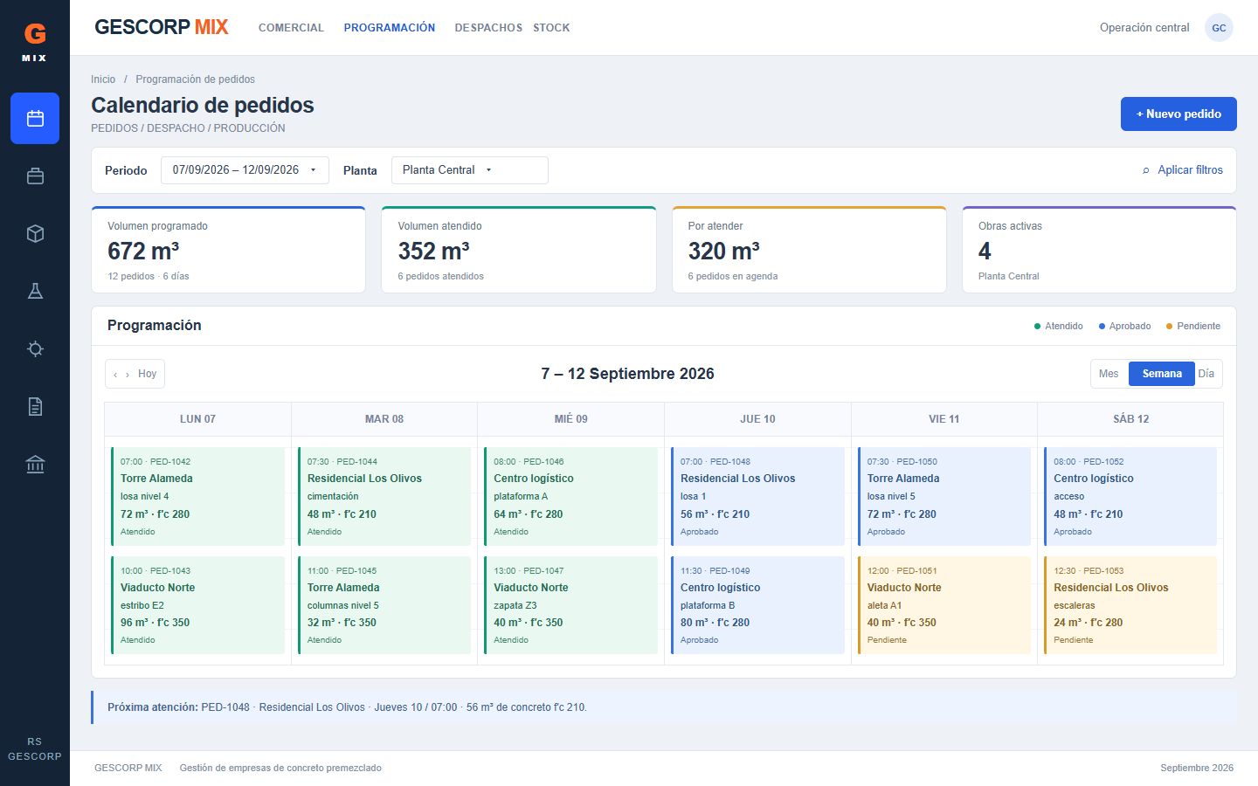Open order PED-1049 Centro logístico card
This screenshot has width=1258, height=786.
[x=758, y=605]
